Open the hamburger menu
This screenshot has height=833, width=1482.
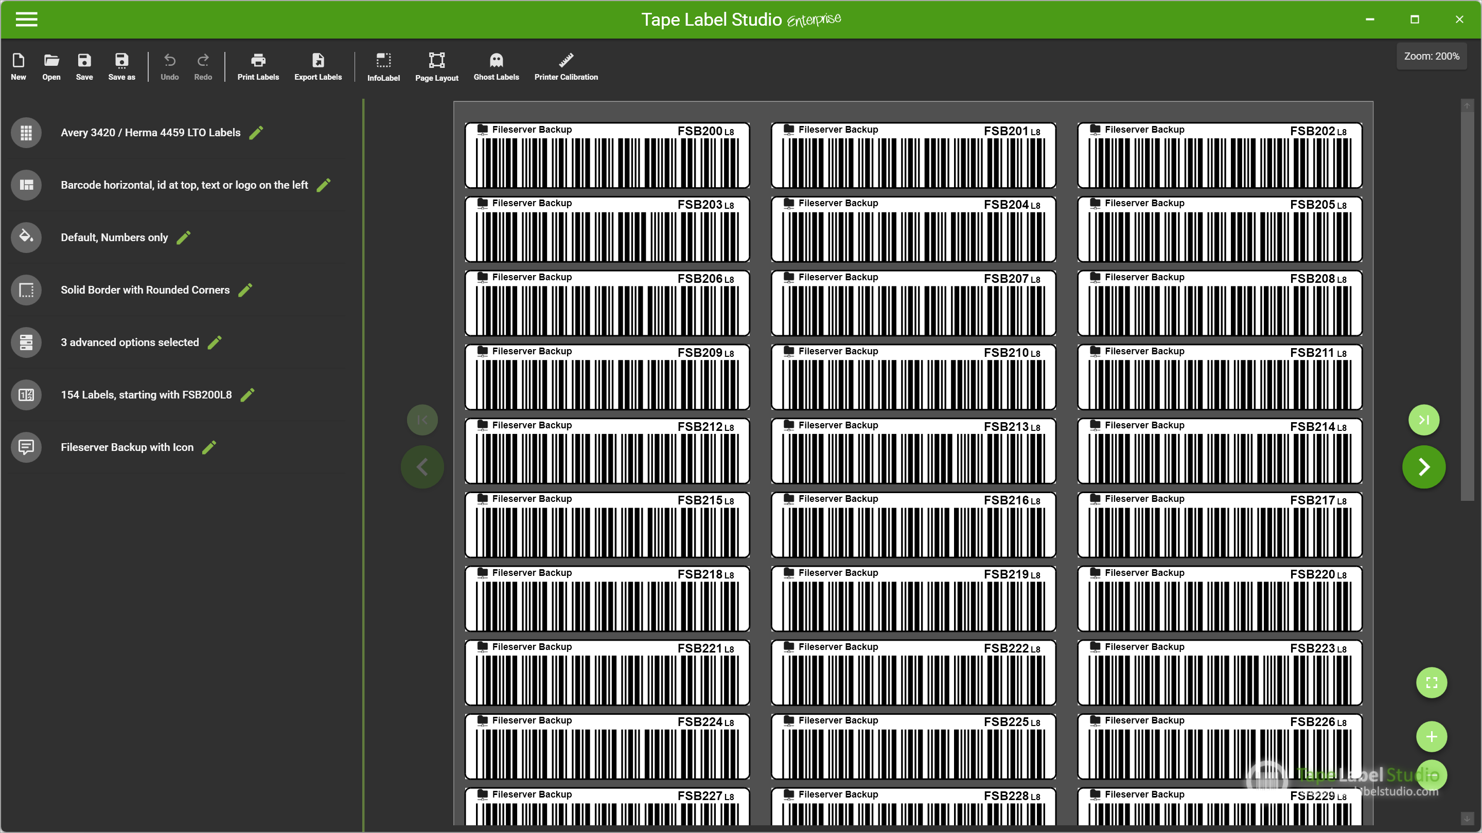[26, 20]
